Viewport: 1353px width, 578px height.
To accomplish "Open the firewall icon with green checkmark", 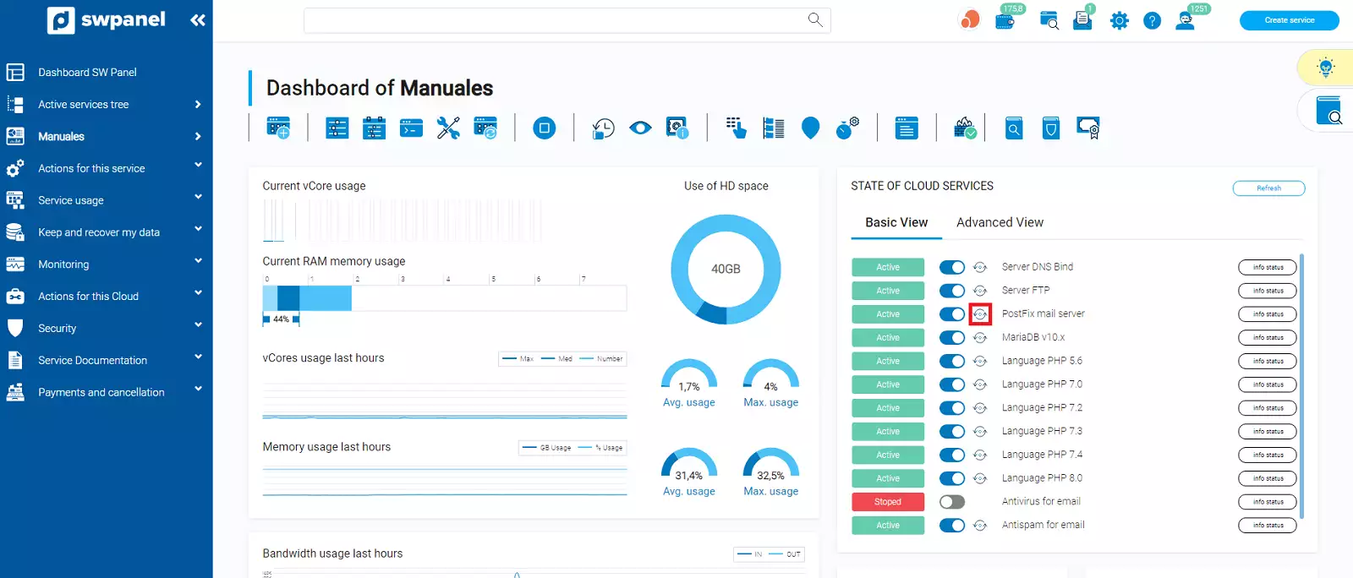I will [965, 128].
